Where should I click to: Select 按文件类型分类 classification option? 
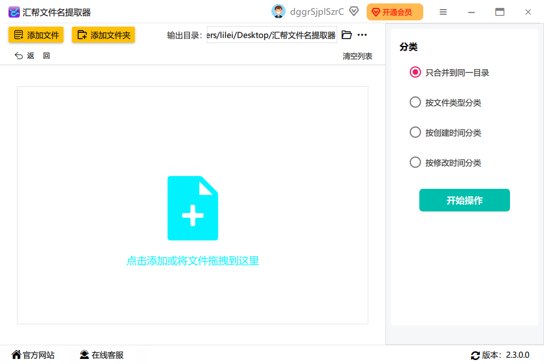[x=415, y=102]
